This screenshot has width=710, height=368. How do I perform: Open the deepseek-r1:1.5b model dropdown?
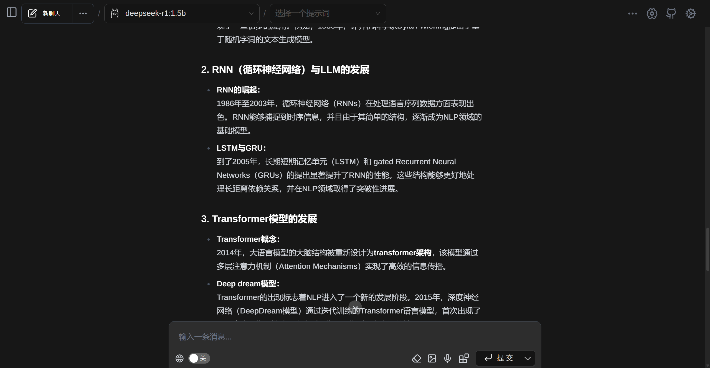pyautogui.click(x=182, y=13)
